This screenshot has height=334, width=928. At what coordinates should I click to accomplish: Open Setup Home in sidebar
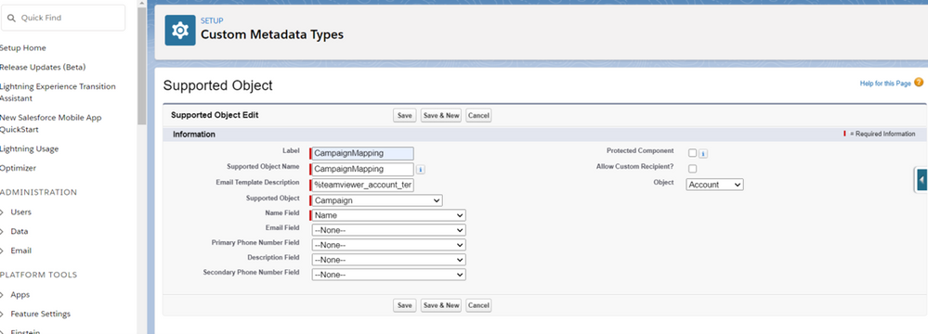[x=23, y=48]
